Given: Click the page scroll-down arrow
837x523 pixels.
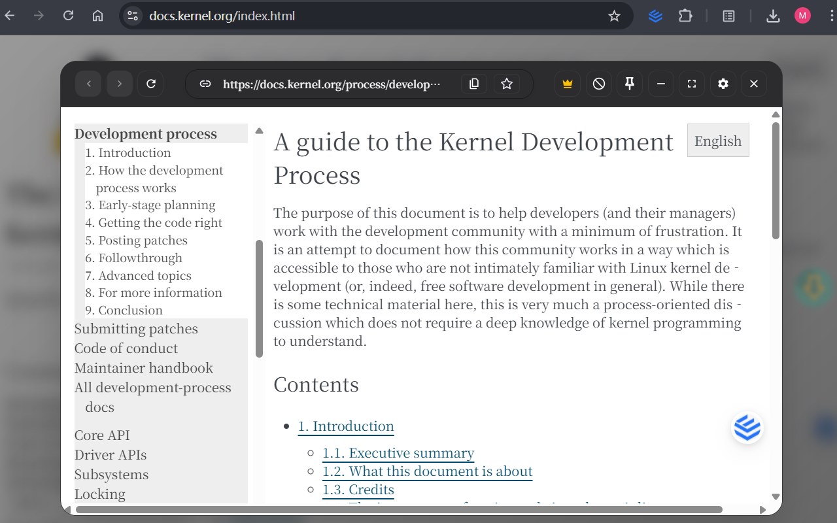Looking at the screenshot, I should [776, 497].
